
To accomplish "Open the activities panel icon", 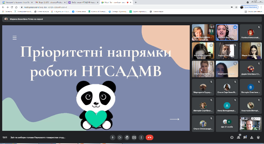I will [x=252, y=137].
